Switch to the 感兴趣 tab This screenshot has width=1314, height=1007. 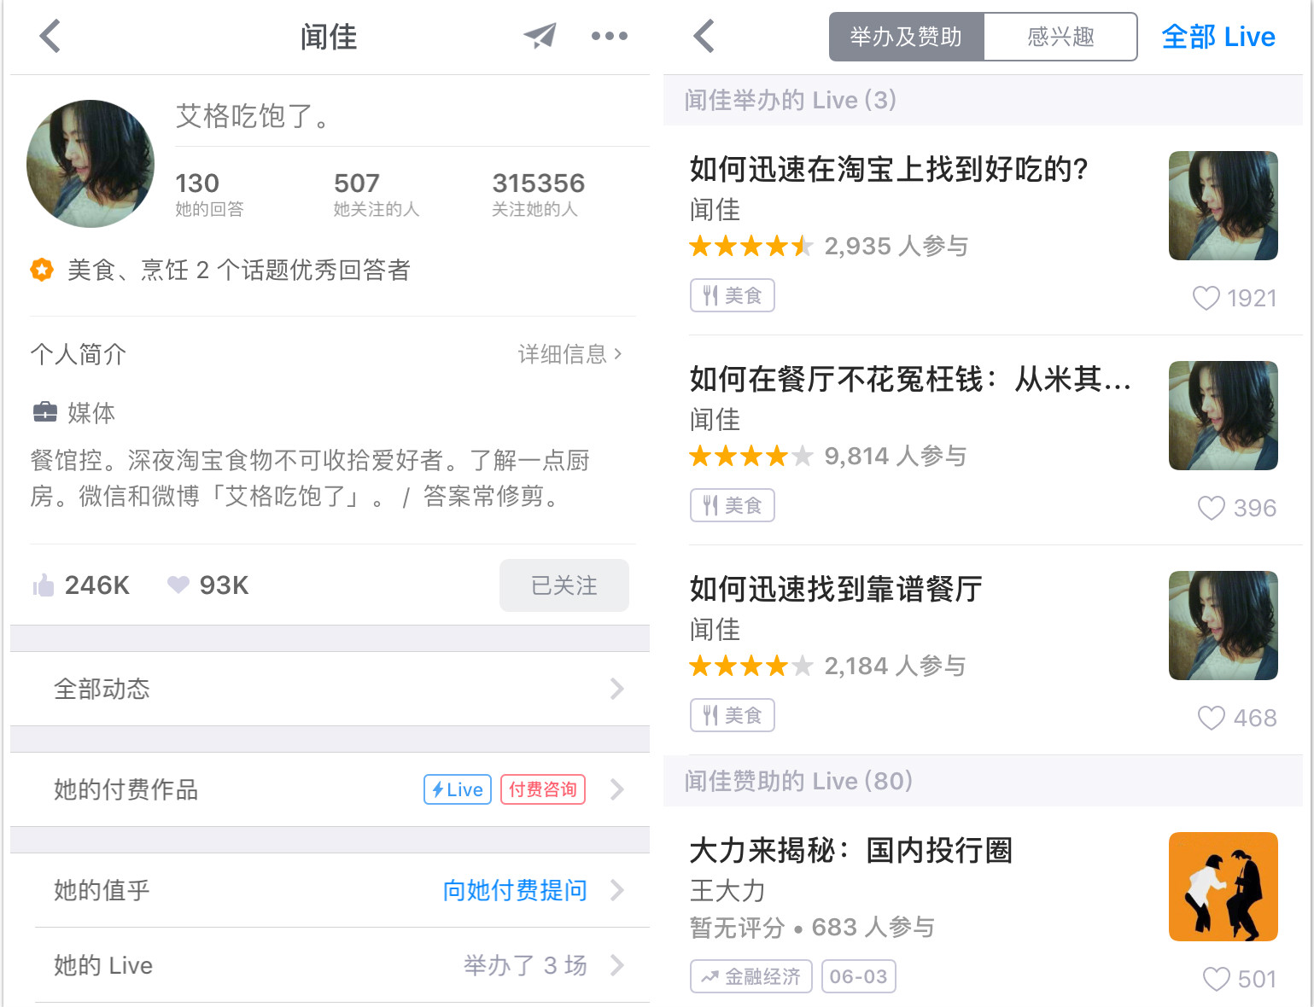[x=1060, y=37]
